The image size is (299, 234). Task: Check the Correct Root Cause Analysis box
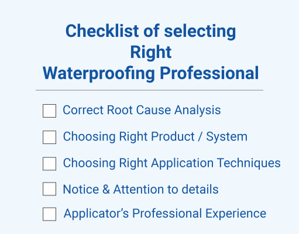[x=49, y=111]
